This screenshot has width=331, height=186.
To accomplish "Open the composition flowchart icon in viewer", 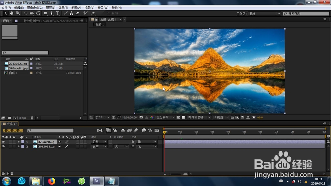I will (248, 117).
